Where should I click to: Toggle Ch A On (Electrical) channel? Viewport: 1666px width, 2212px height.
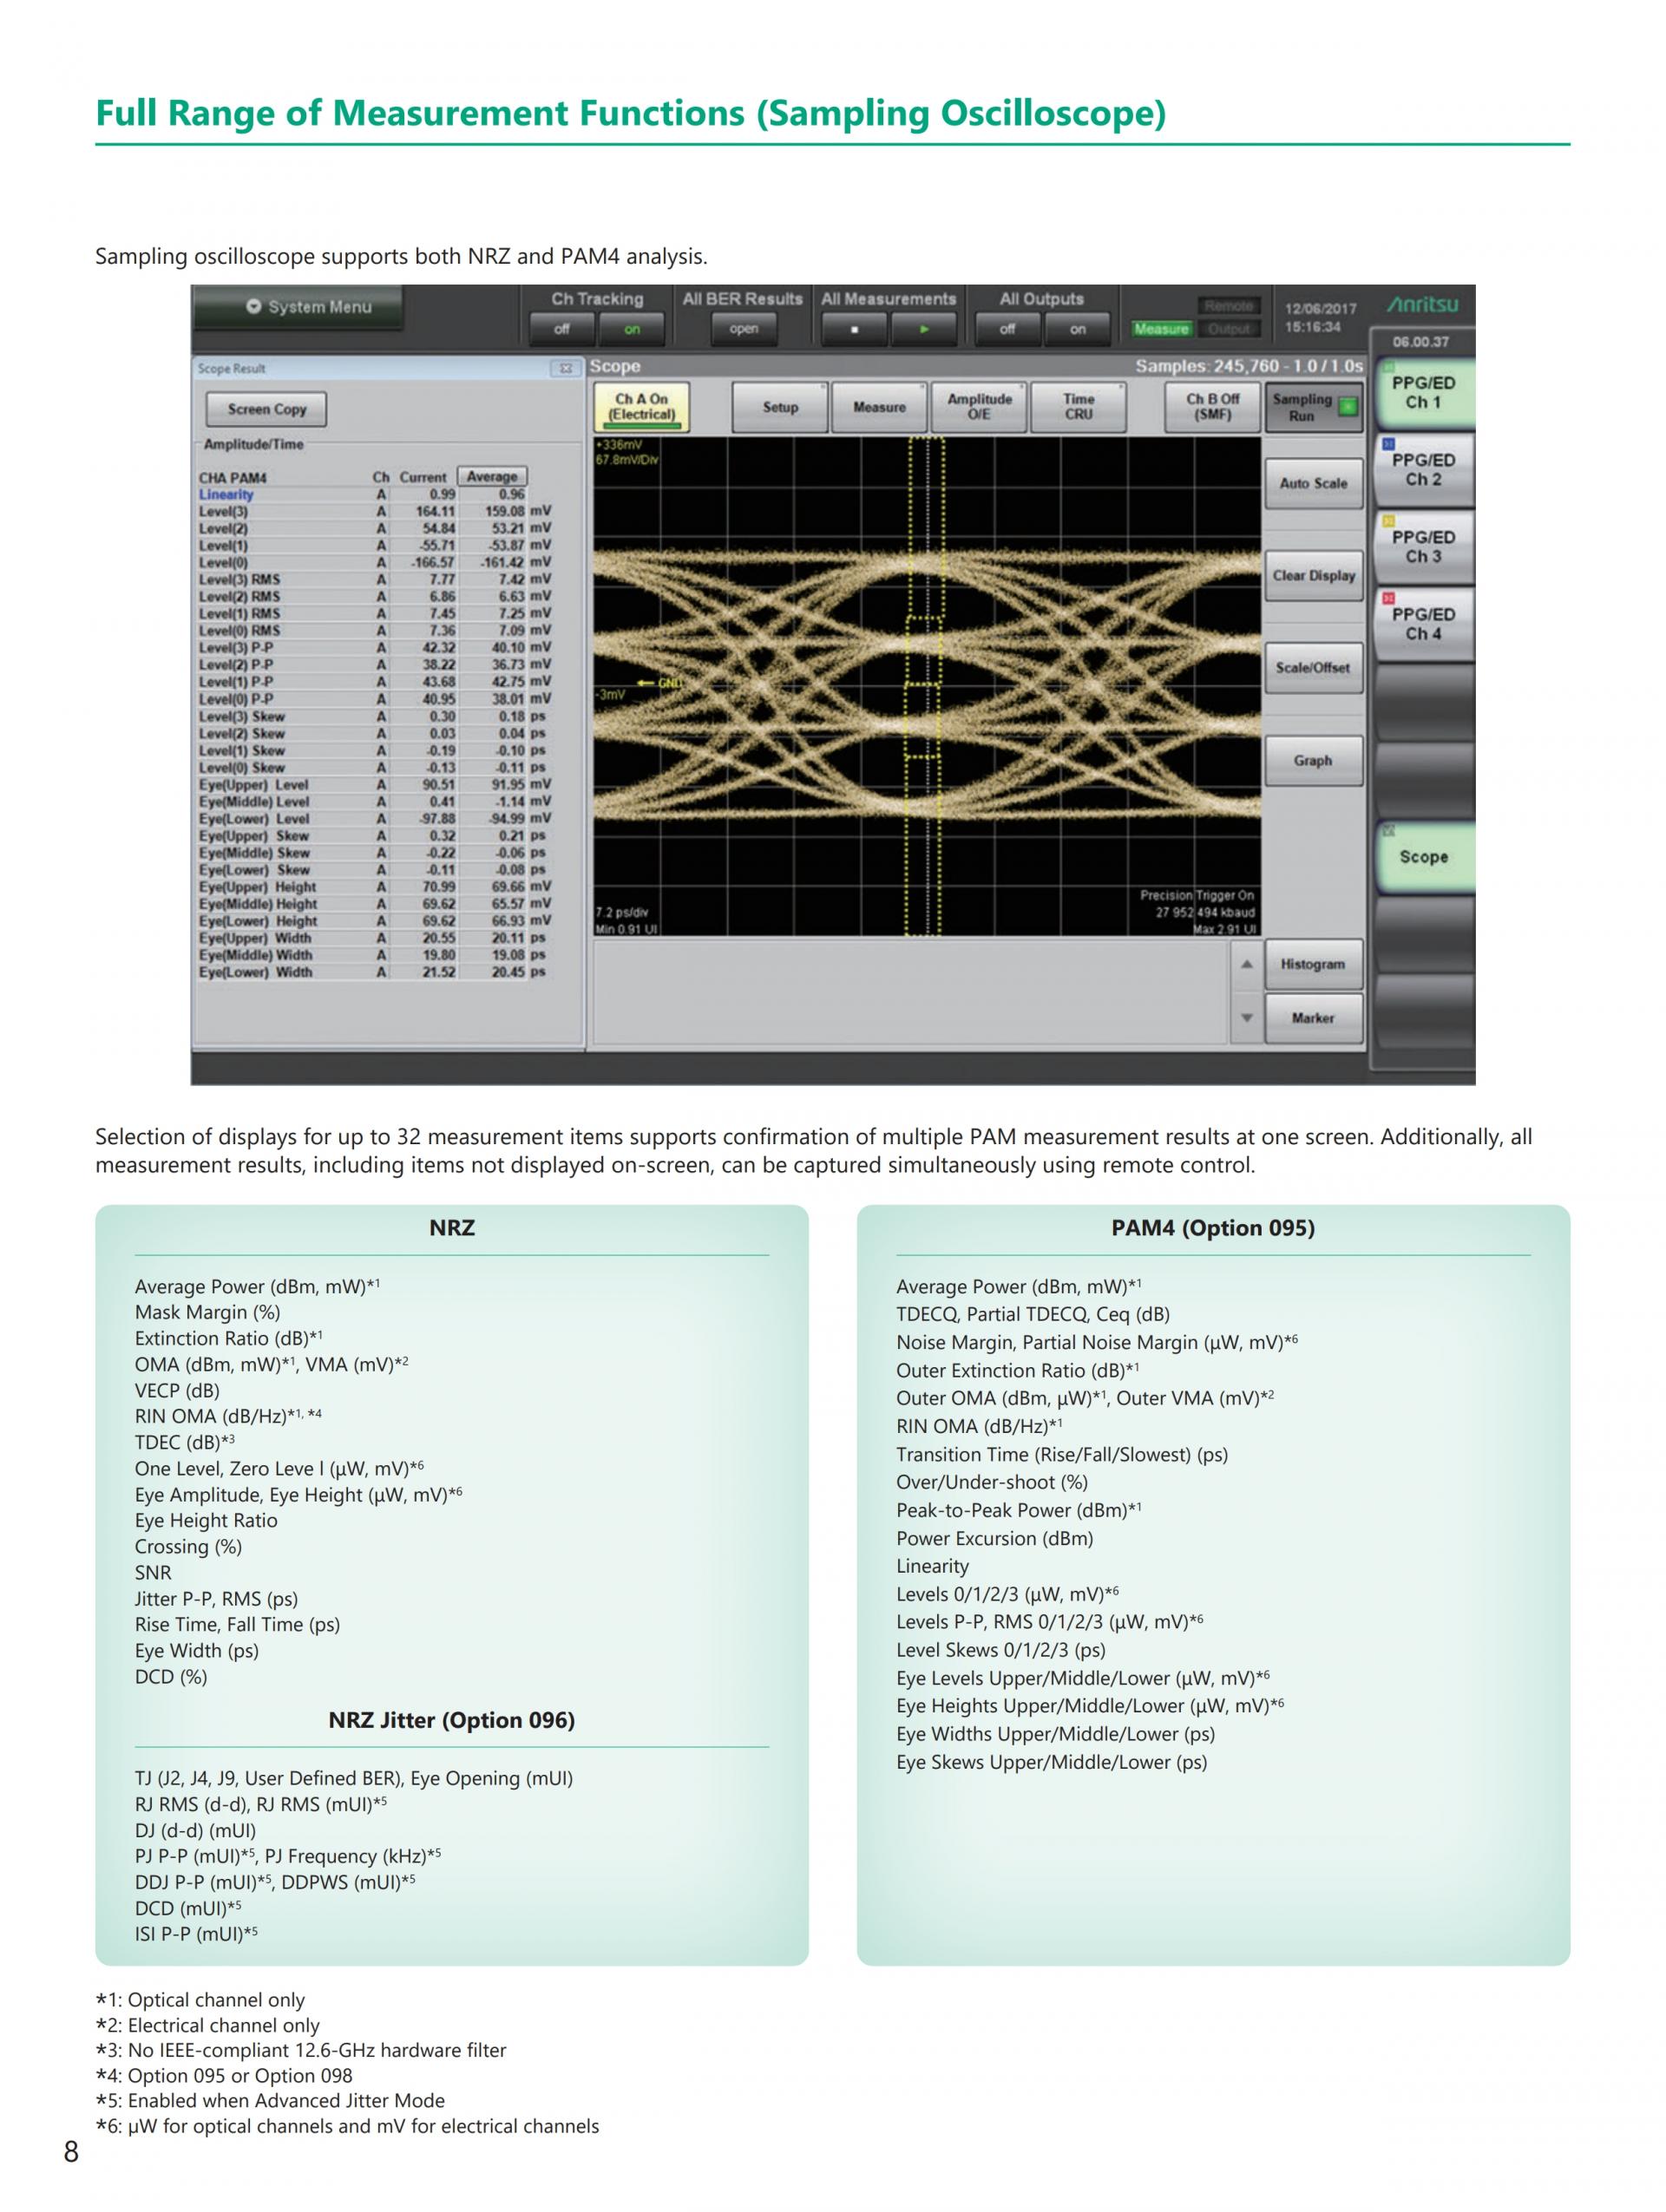(641, 407)
